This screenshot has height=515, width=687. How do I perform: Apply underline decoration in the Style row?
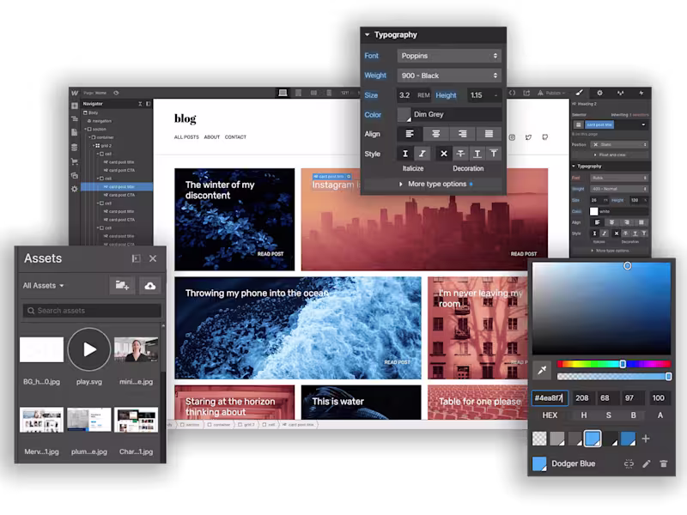pos(477,154)
